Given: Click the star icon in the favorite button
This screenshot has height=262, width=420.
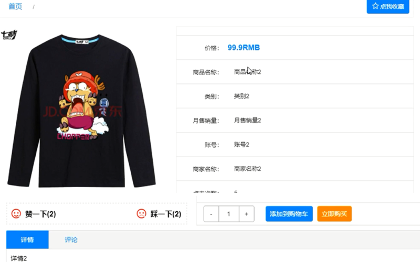Looking at the screenshot, I should tap(375, 6).
